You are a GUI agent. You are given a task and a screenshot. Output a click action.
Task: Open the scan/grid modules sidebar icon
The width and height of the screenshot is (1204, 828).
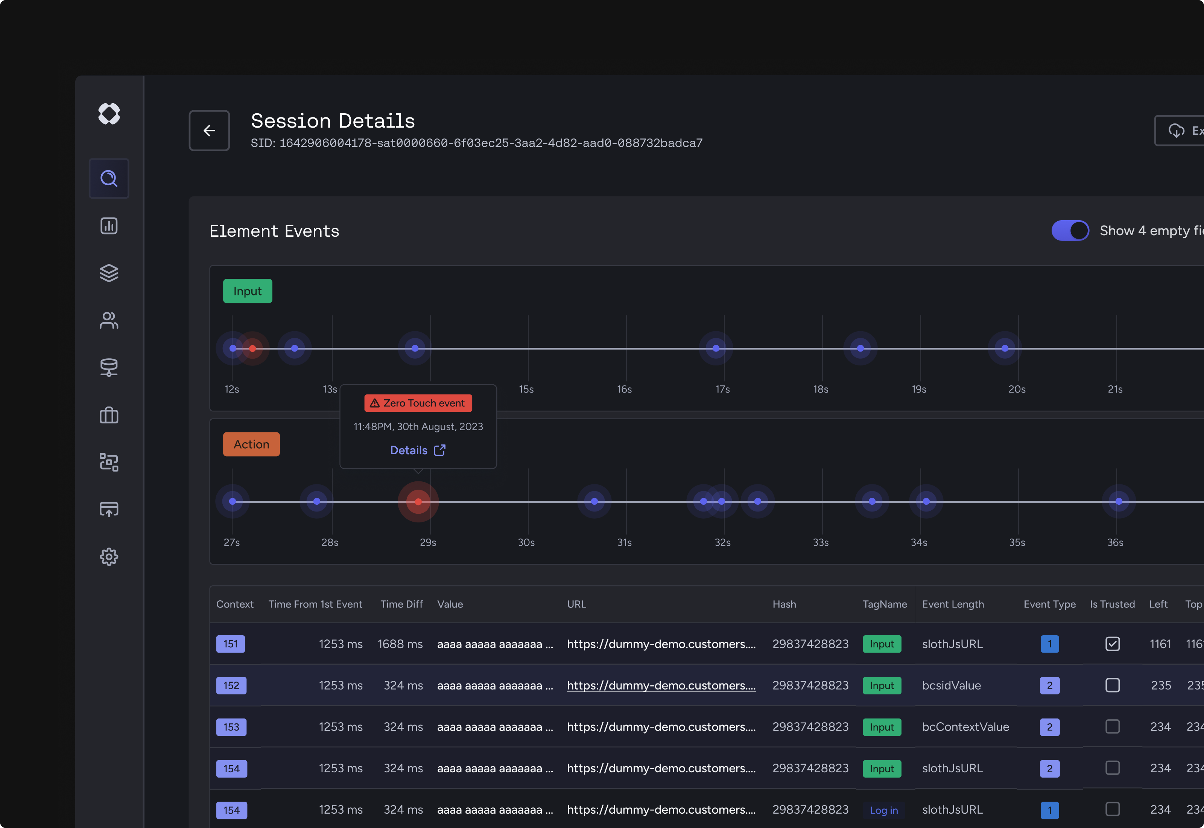109,462
